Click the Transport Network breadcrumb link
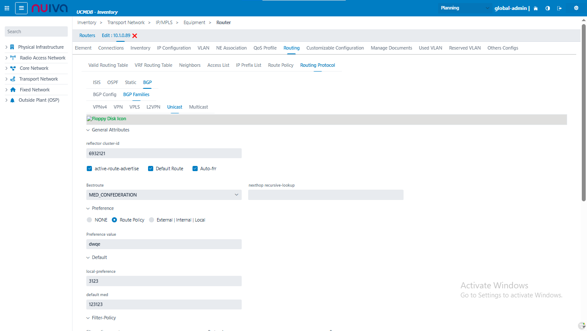Image resolution: width=587 pixels, height=331 pixels. (126, 22)
